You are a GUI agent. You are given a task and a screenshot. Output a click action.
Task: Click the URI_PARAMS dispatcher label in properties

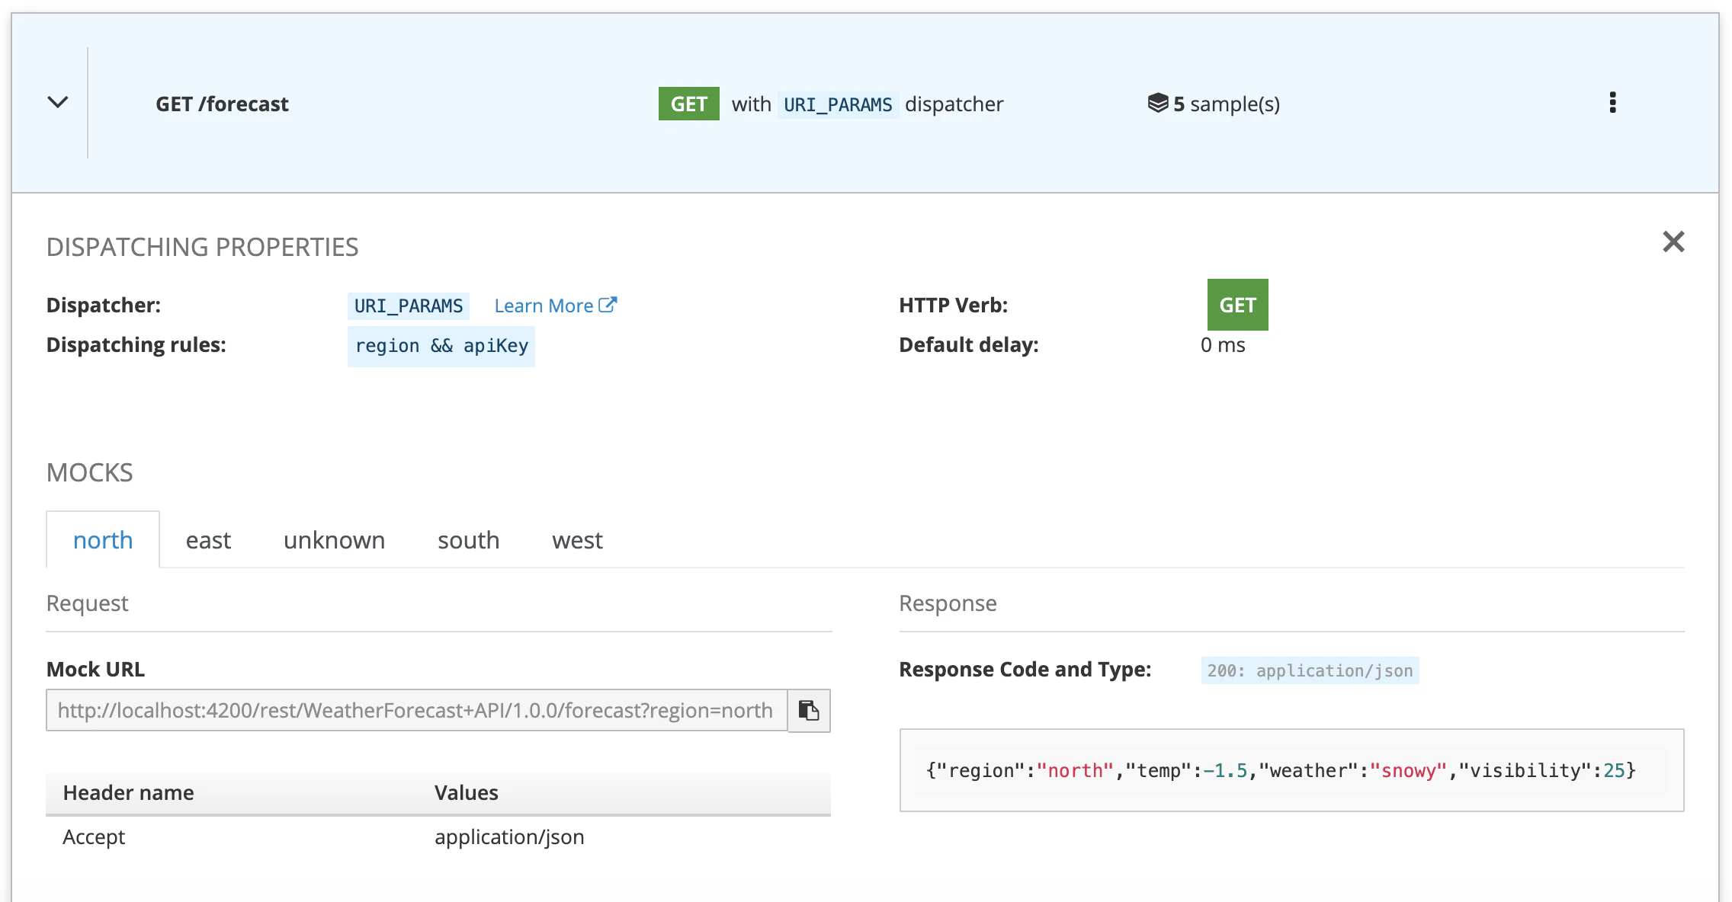pos(408,305)
